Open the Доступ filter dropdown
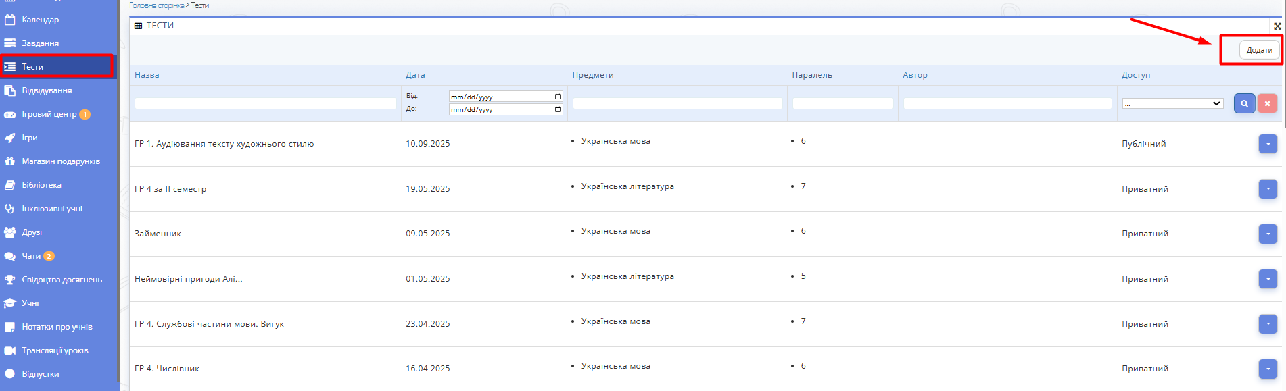 click(x=1172, y=103)
